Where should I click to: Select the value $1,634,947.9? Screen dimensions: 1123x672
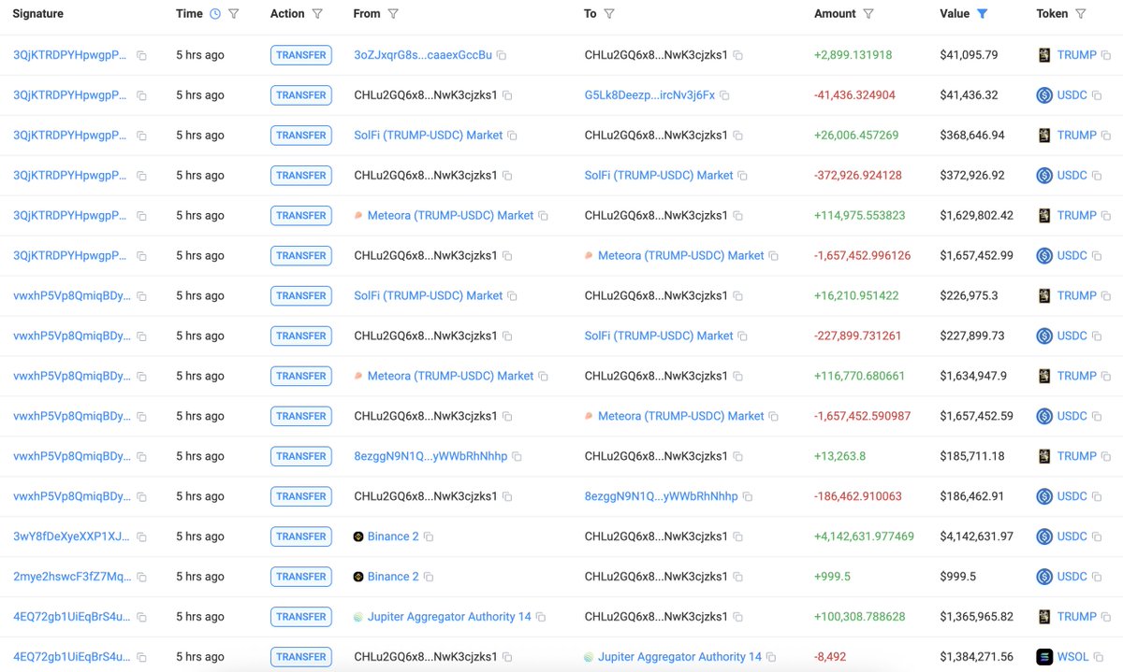(973, 376)
